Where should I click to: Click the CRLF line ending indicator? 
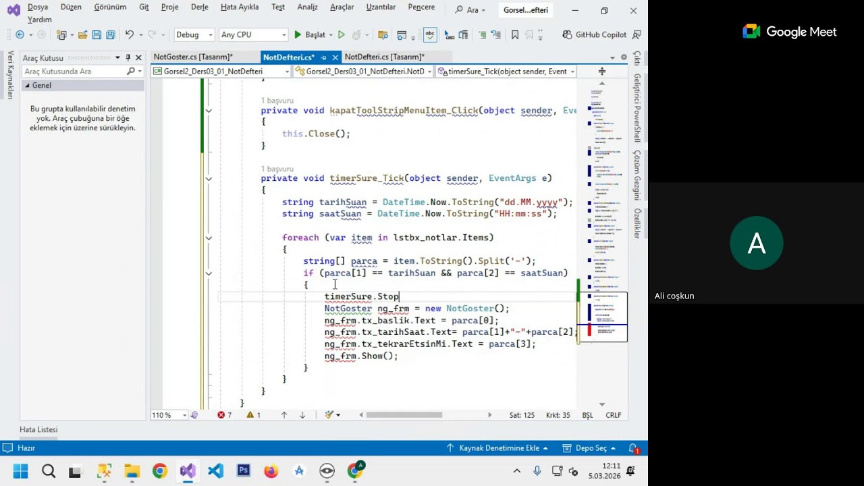[x=614, y=415]
